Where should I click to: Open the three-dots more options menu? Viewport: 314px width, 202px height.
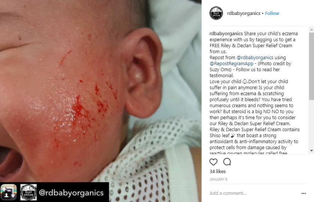pos(304,193)
